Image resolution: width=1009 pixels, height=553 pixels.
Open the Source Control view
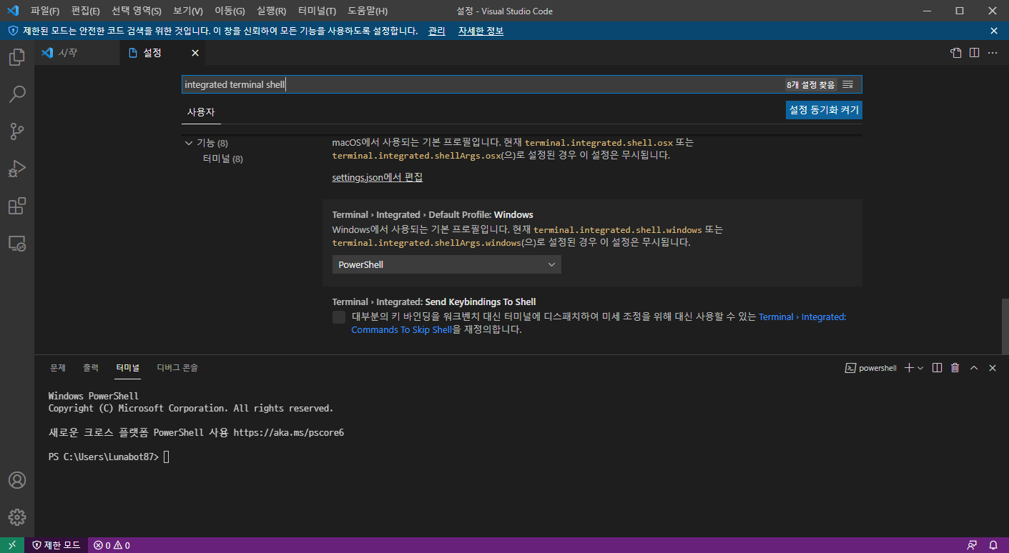17,131
